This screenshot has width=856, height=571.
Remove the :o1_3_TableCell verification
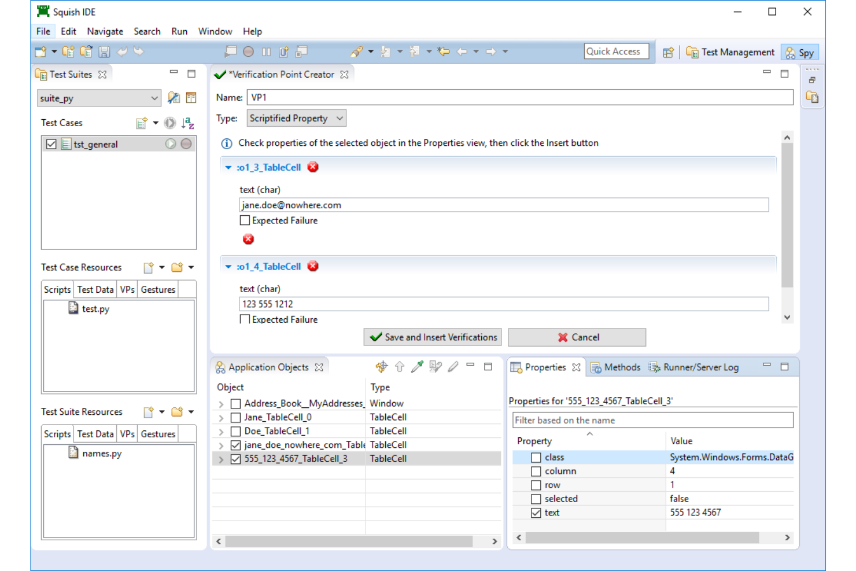point(313,167)
